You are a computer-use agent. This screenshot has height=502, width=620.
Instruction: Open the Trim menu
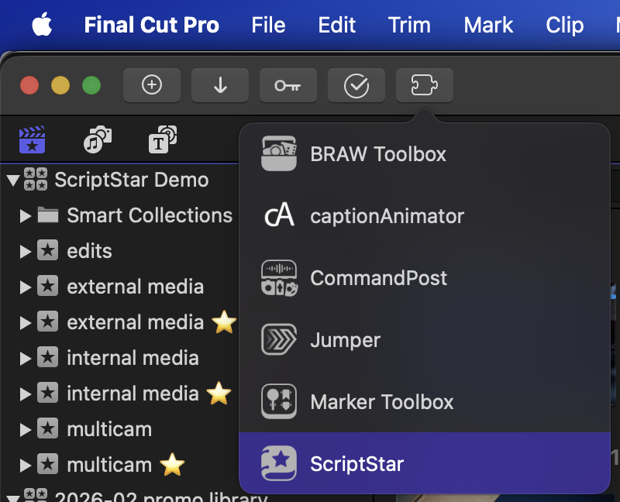coord(409,25)
